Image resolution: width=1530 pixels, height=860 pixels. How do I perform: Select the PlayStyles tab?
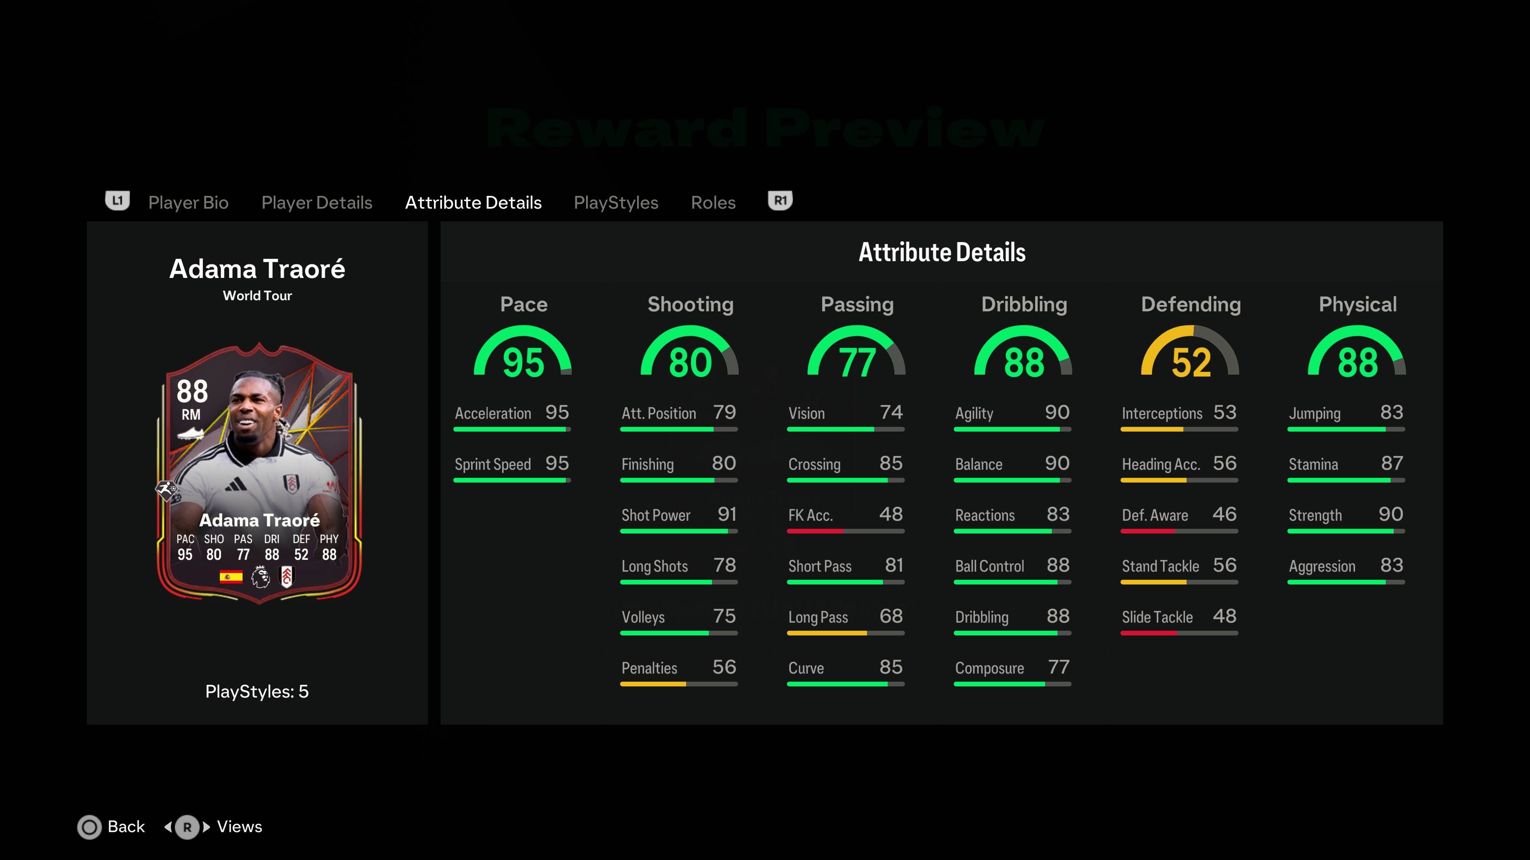(x=616, y=201)
